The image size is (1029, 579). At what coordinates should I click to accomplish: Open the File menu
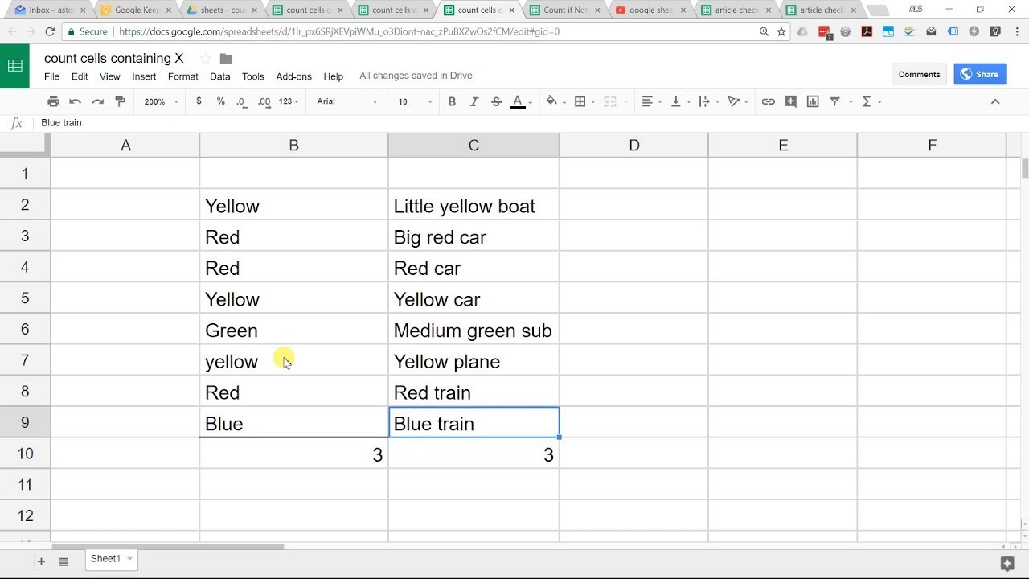click(51, 76)
